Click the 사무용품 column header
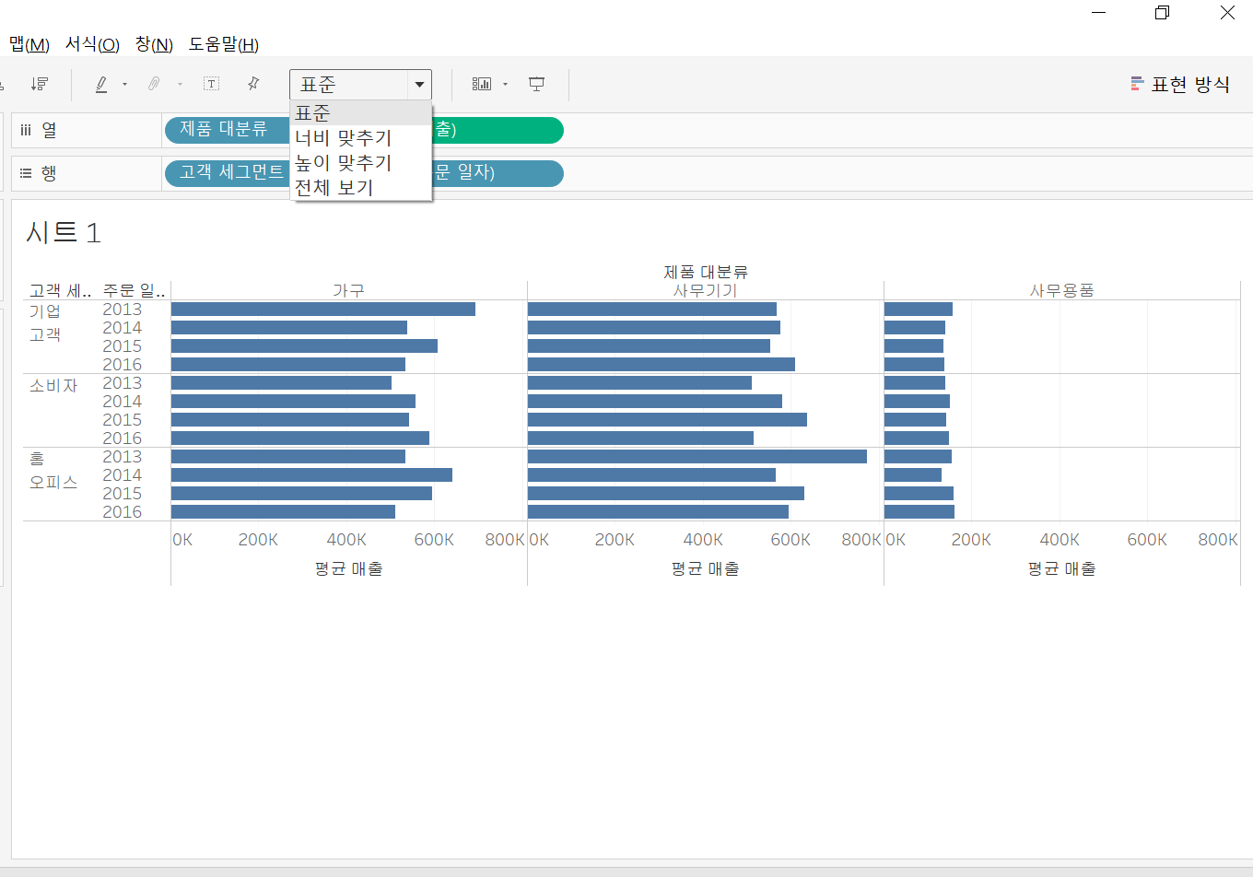Viewport: 1253px width, 877px height. pos(1061,290)
